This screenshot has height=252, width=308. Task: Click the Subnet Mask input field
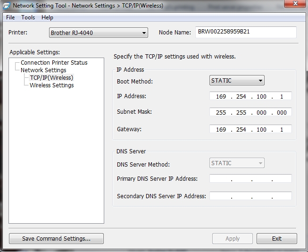tap(250, 113)
